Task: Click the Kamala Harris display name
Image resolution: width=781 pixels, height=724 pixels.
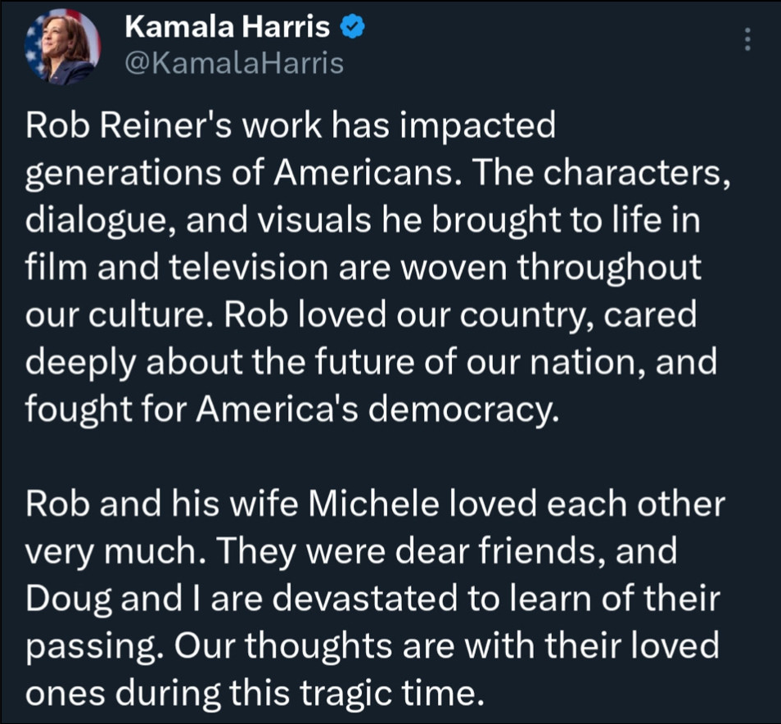Action: (228, 29)
